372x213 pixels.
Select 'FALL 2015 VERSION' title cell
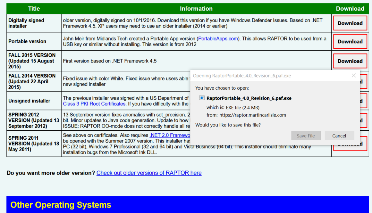(x=34, y=61)
